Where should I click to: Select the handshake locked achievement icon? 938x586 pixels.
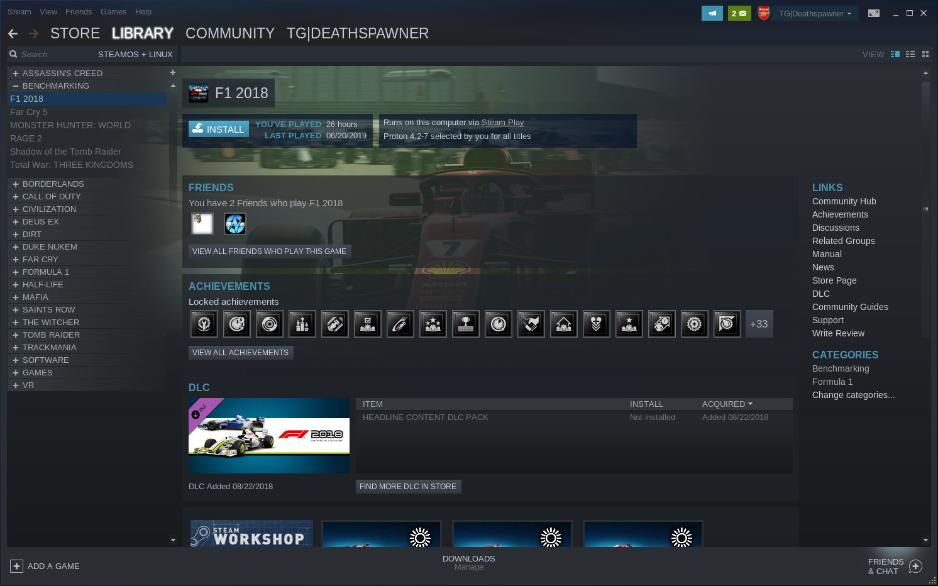(531, 324)
